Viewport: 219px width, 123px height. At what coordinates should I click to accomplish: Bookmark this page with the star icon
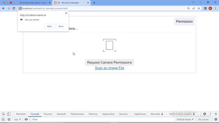(199, 8)
